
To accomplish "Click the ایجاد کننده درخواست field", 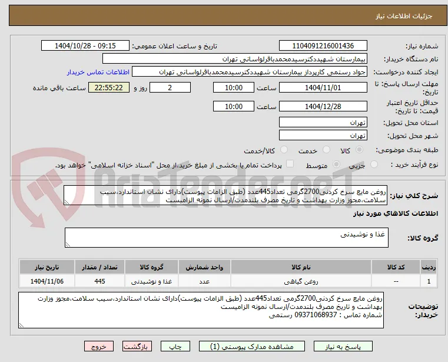I will pyautogui.click(x=250, y=71).
